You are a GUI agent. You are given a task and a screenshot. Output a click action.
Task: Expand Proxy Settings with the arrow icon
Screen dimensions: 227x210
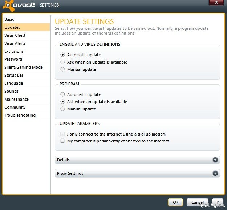[x=215, y=174]
